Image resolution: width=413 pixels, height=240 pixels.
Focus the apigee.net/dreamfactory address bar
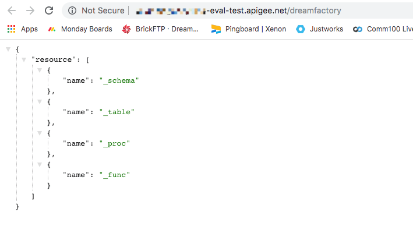pos(238,10)
